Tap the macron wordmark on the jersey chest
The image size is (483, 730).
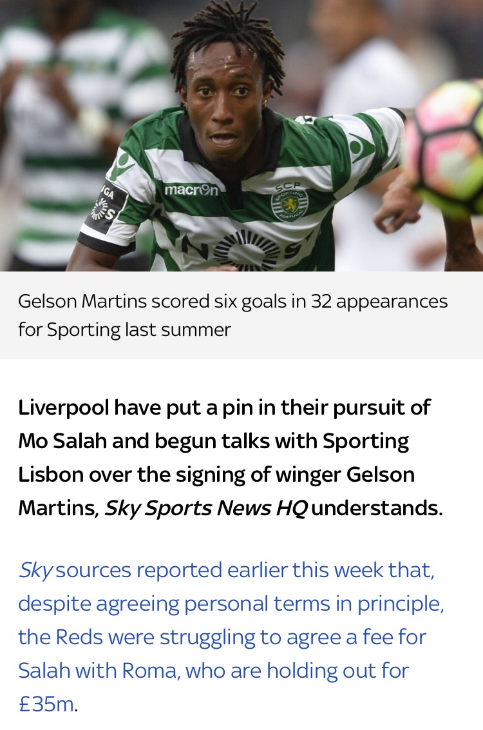click(x=191, y=190)
